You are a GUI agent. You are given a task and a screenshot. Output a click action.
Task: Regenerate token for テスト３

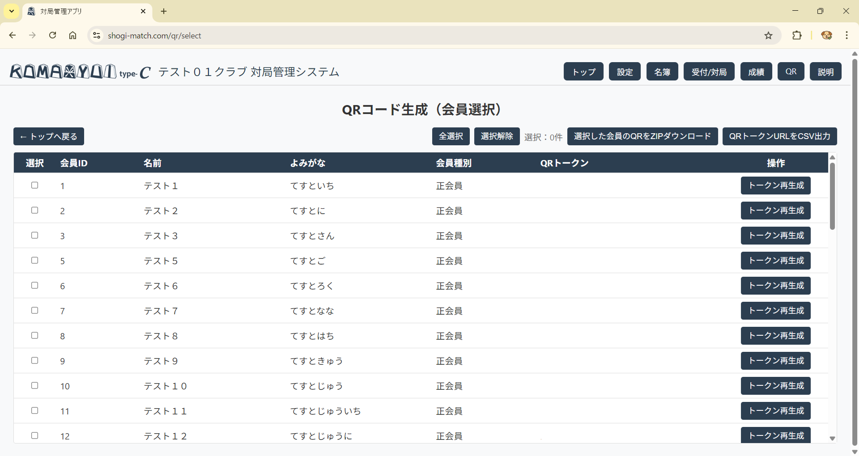[775, 236]
